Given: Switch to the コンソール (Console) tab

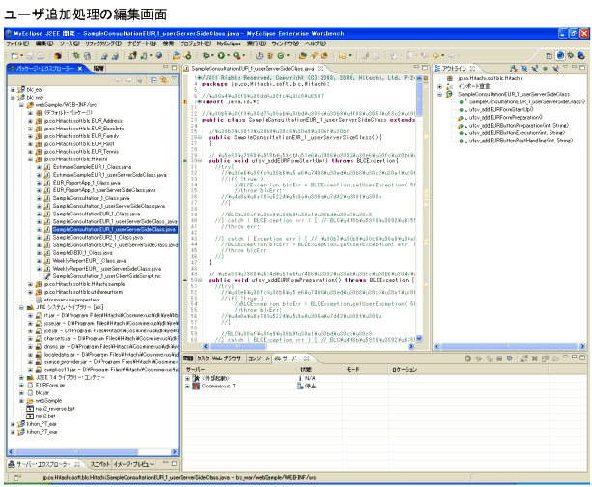Looking at the screenshot, I should 259,358.
